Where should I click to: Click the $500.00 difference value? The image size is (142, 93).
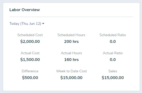[30, 78]
